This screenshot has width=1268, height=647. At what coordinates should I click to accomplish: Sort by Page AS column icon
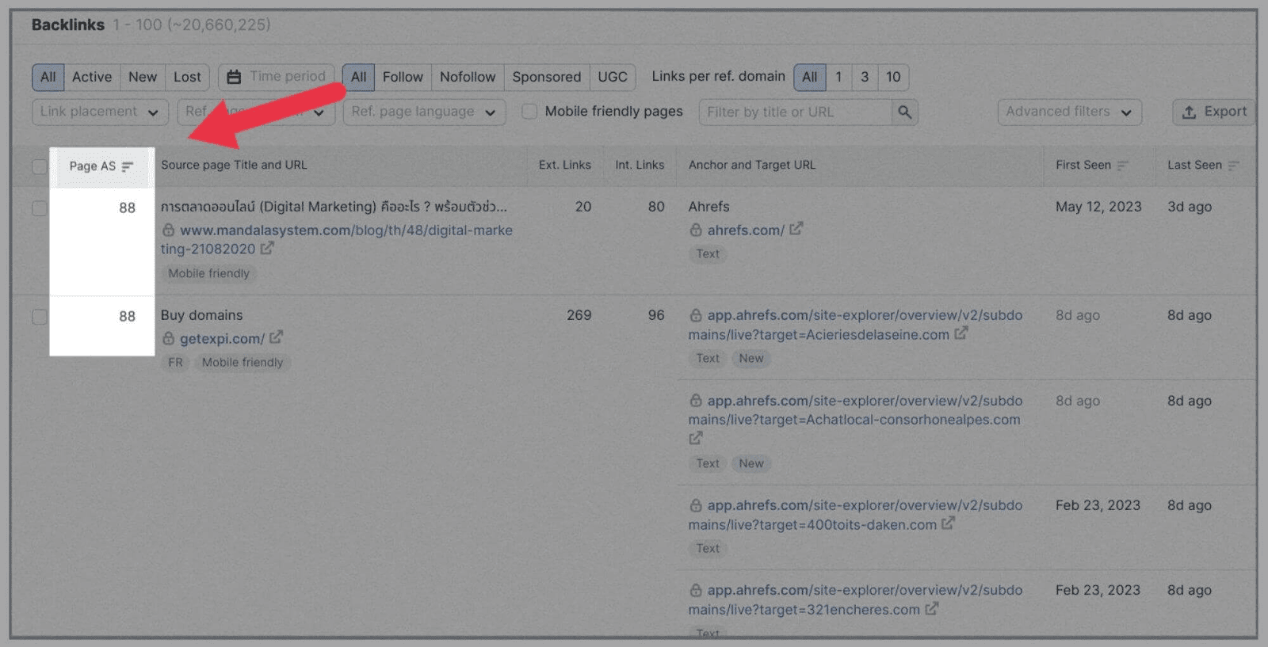(x=128, y=166)
